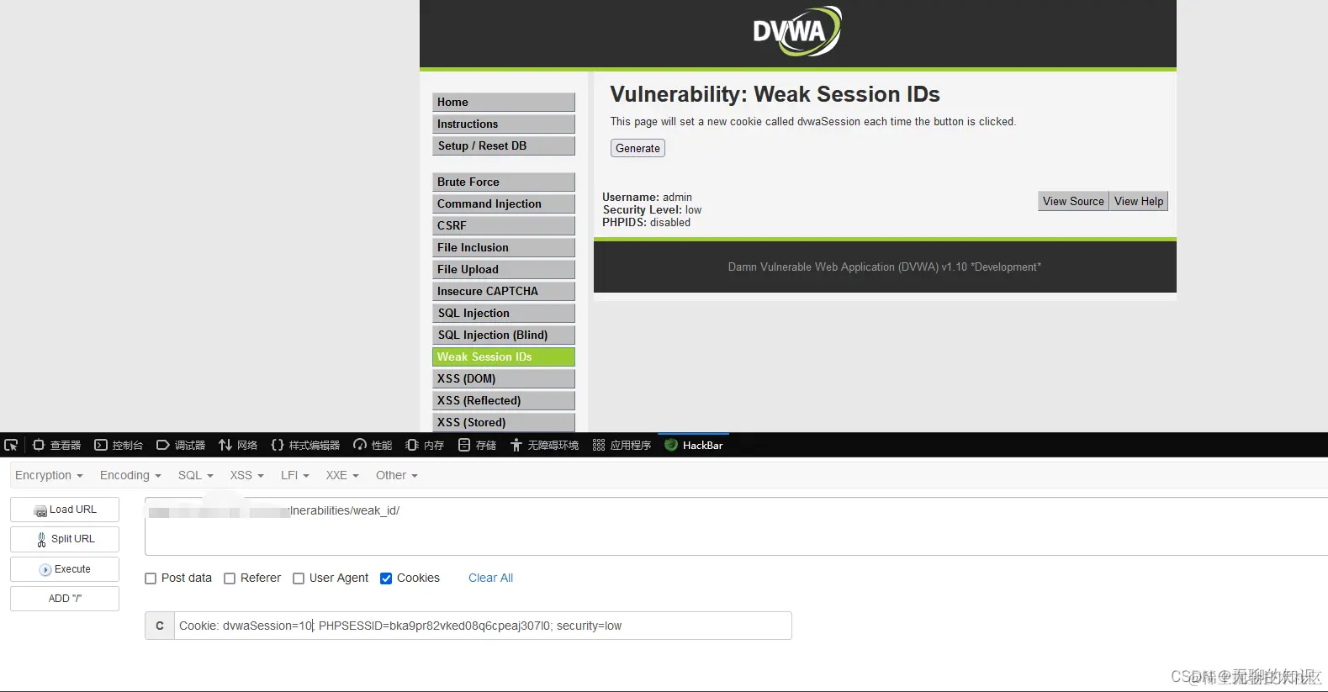The image size is (1328, 692).
Task: Click the ADD "/" button
Action: coord(65,599)
